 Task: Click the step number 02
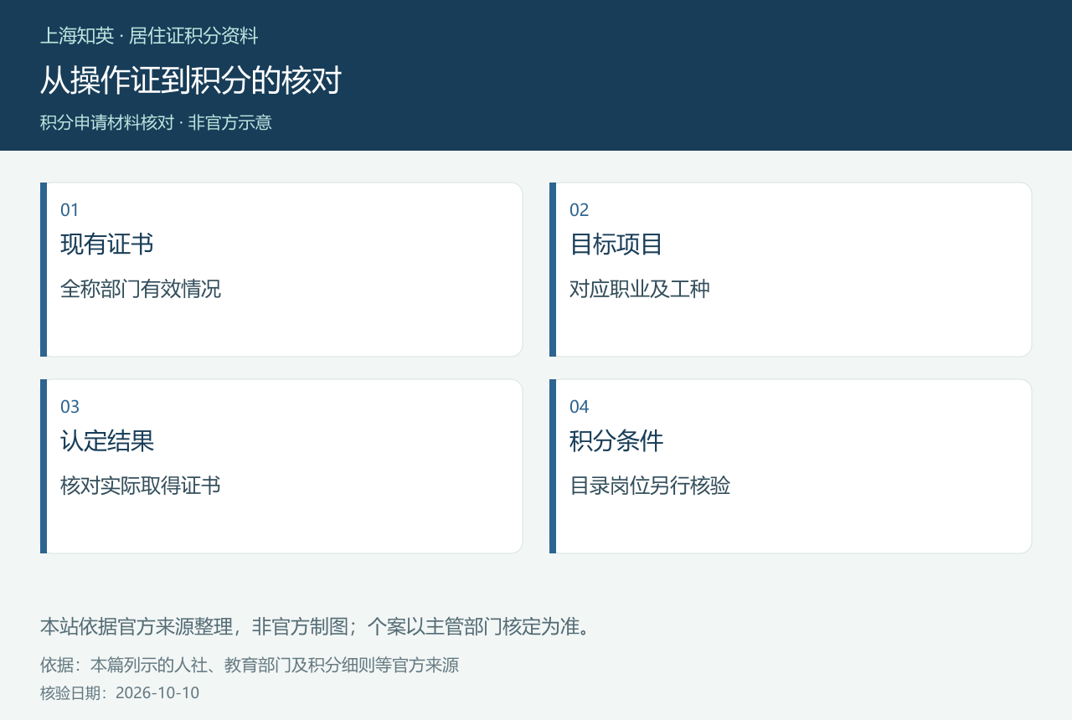(580, 210)
